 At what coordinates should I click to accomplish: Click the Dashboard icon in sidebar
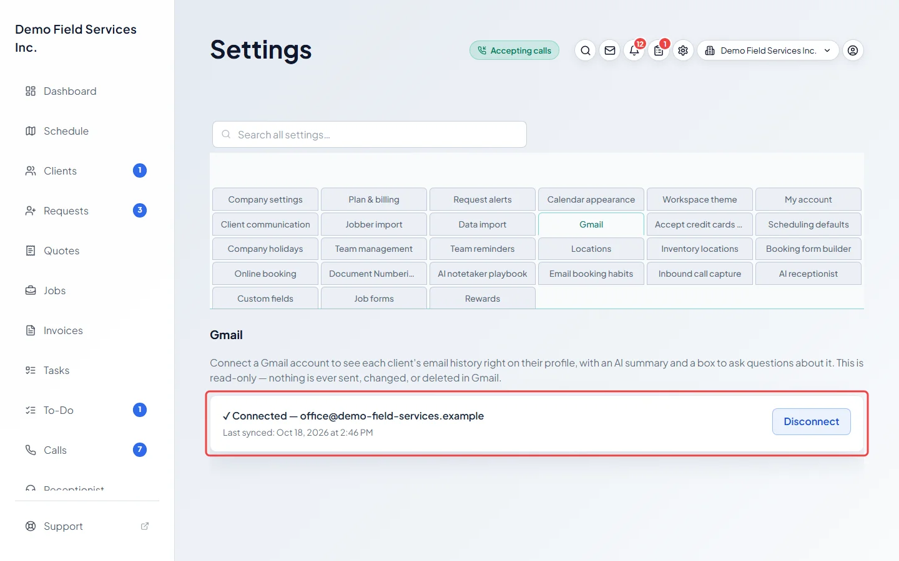point(31,91)
